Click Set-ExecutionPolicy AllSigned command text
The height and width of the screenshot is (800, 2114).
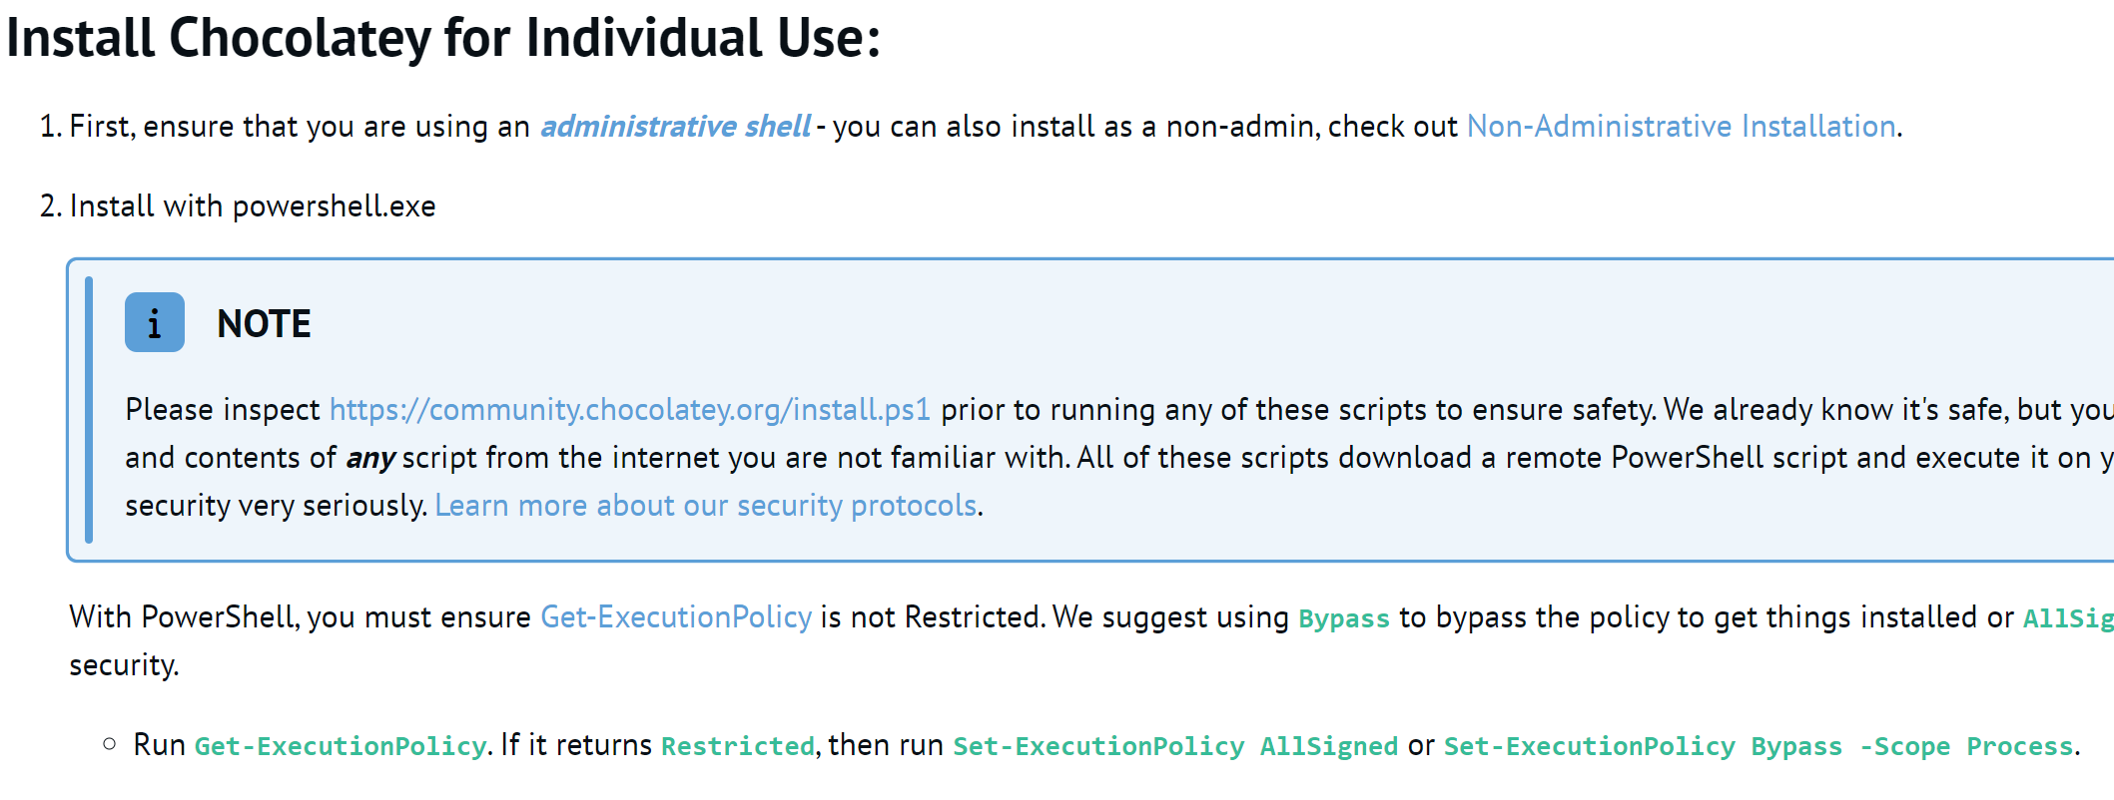tap(1175, 746)
